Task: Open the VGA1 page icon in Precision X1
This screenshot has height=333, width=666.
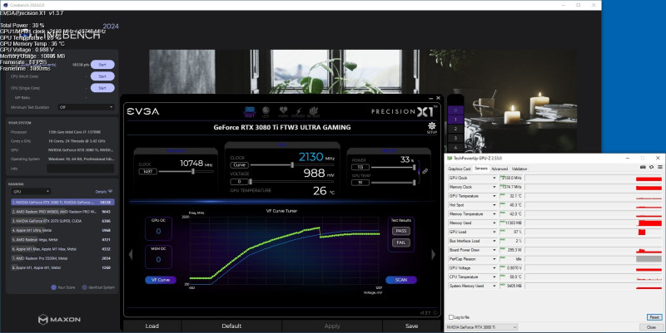Action: click(249, 112)
